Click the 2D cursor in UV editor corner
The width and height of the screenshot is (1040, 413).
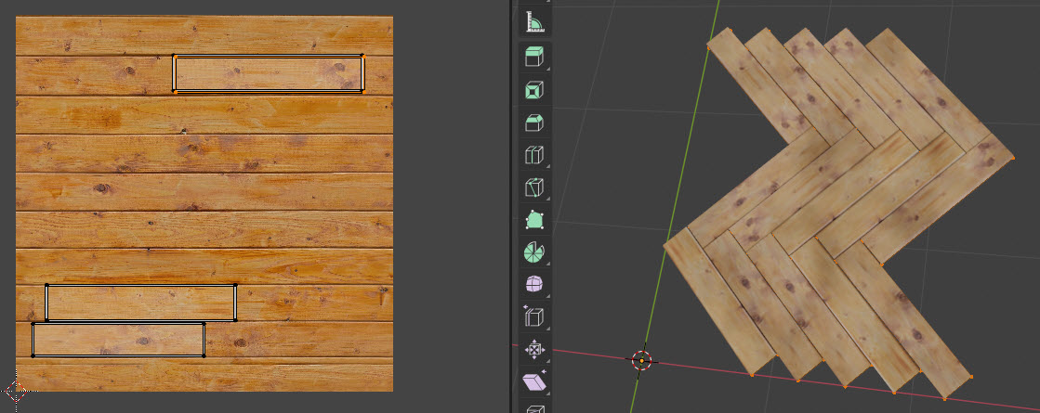pos(15,392)
